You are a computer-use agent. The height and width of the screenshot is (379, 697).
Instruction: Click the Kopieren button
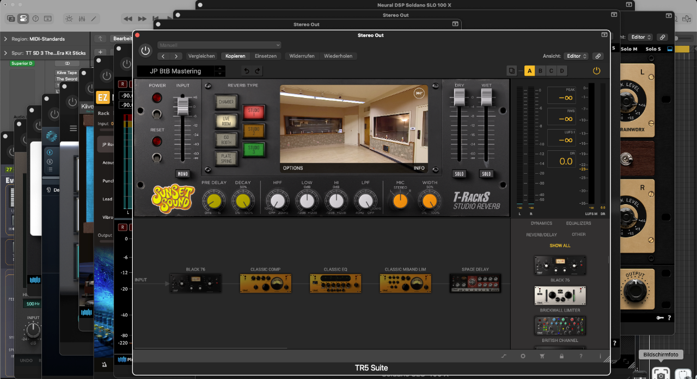[235, 56]
